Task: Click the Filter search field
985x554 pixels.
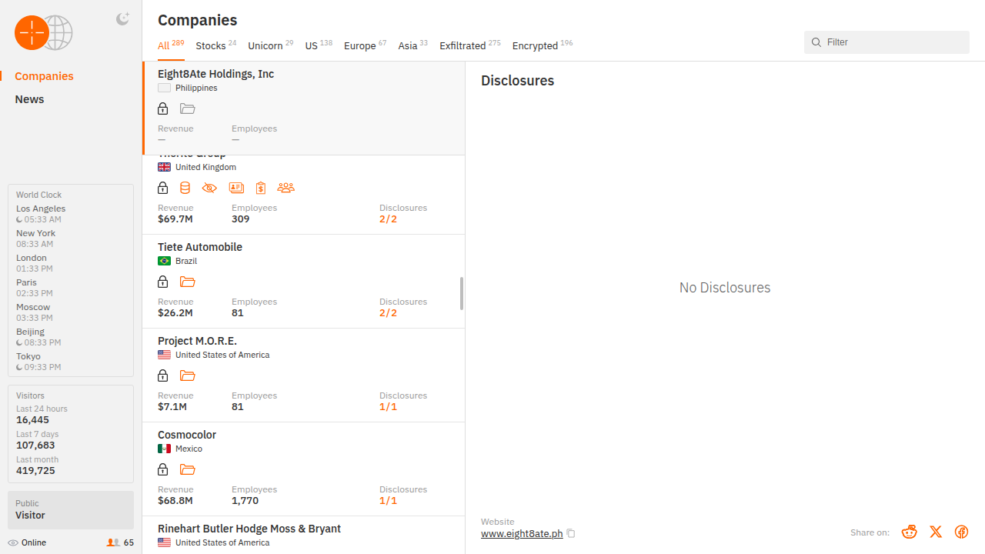Action: [893, 42]
